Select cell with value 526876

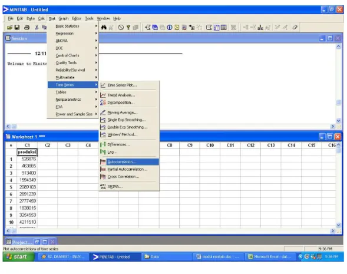tap(27, 159)
